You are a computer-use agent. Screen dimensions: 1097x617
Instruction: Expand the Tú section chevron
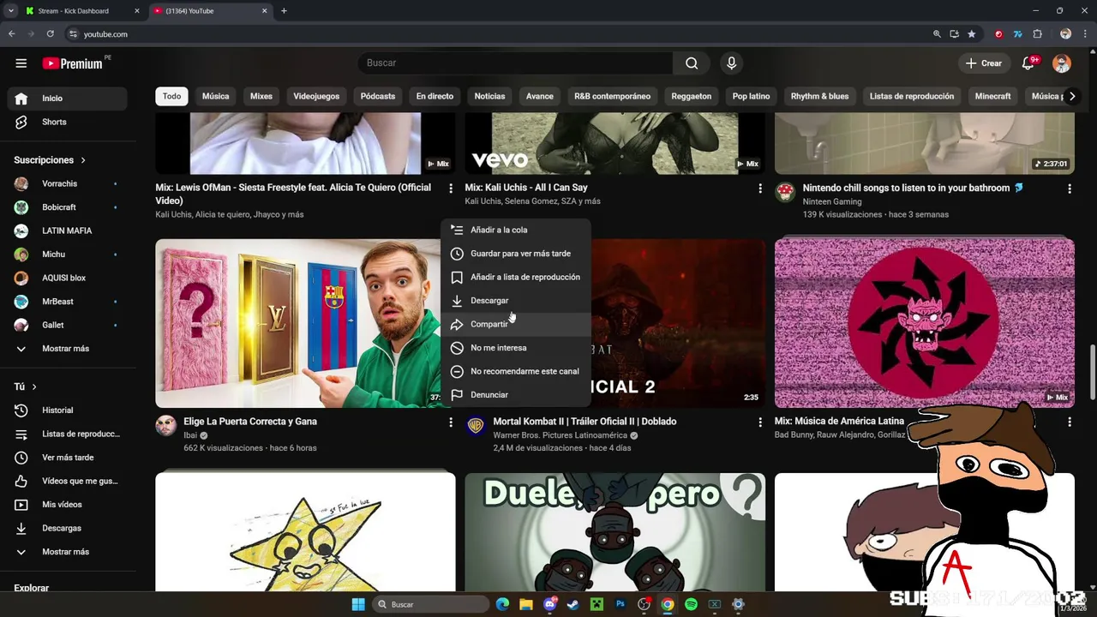point(34,386)
